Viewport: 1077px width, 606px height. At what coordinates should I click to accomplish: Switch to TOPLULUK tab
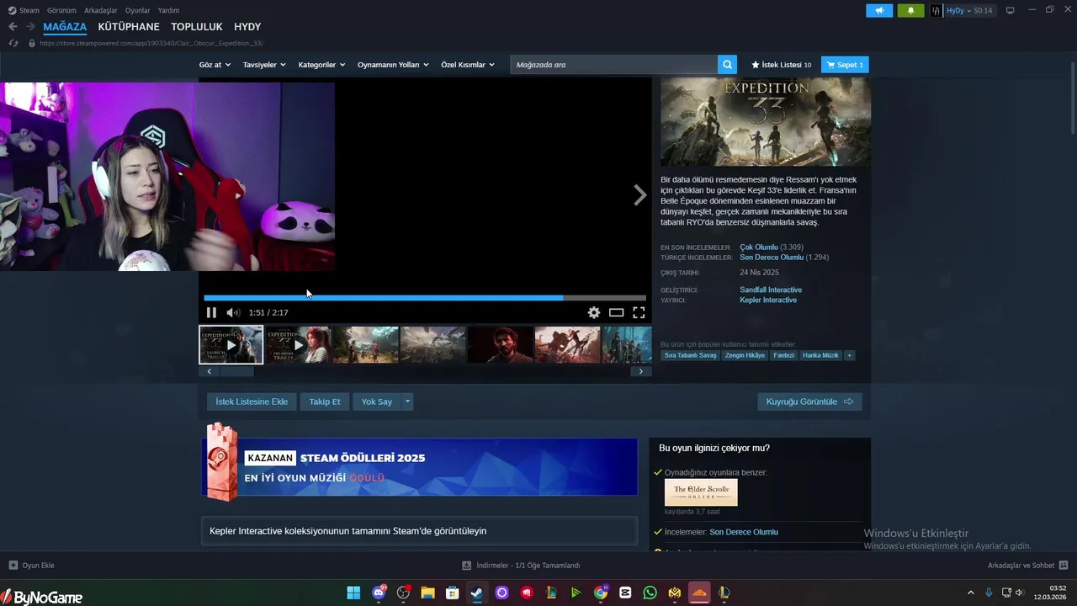(197, 27)
